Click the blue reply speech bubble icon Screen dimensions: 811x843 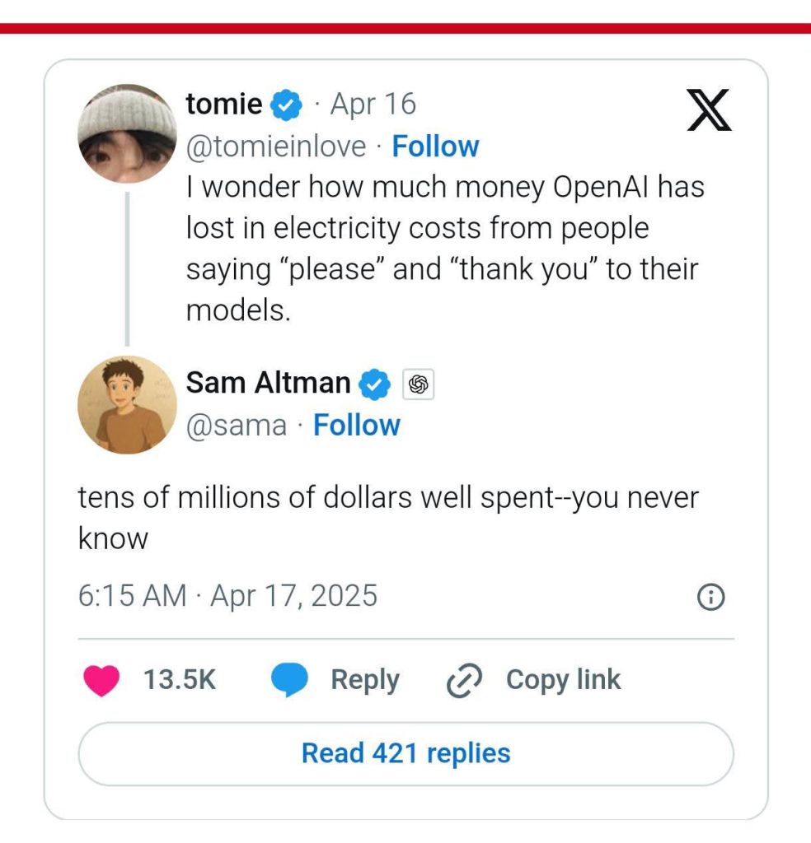[289, 680]
